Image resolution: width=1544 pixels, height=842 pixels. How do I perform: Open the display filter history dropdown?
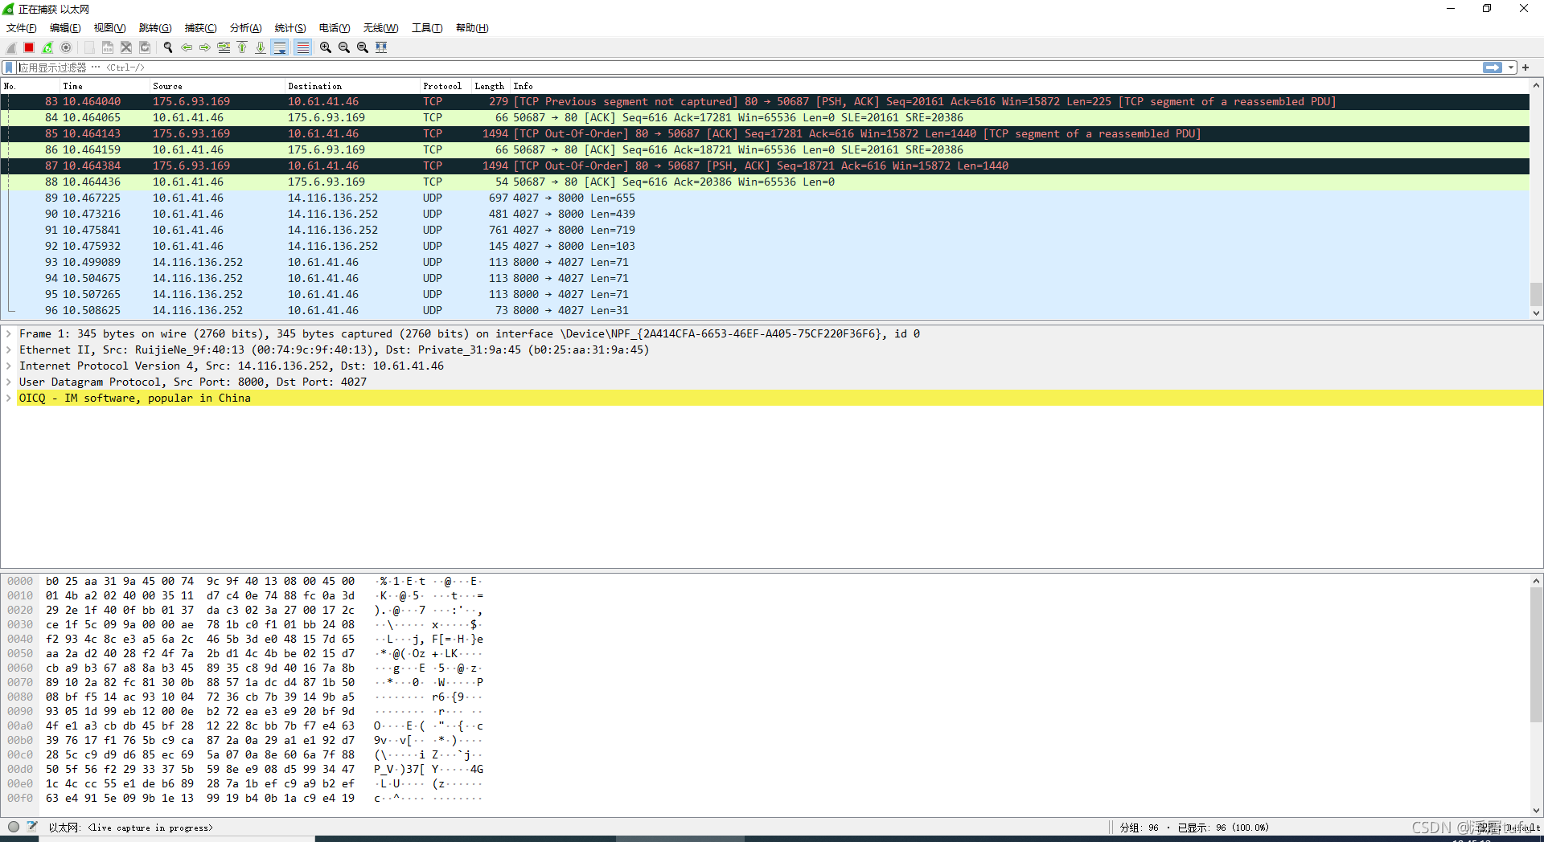1511,67
